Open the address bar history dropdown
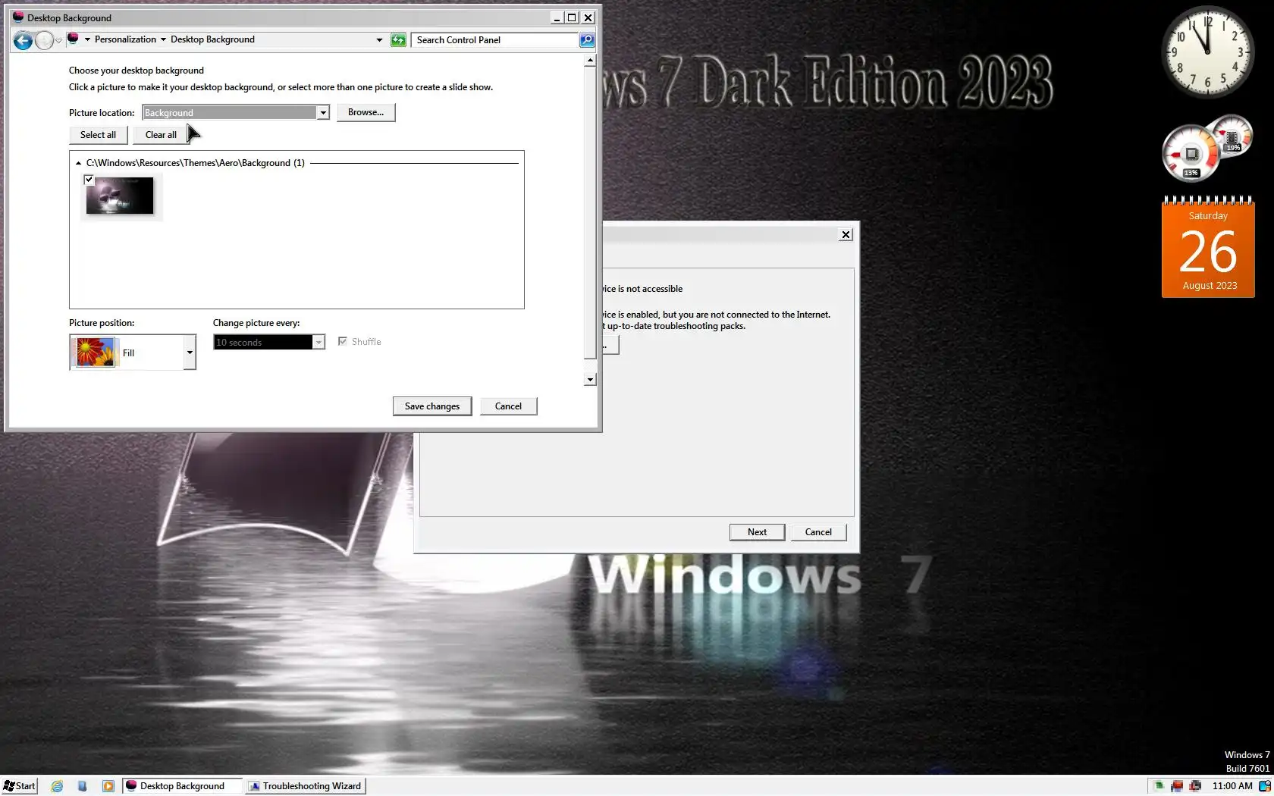Screen dimensions: 1274x796 [379, 40]
